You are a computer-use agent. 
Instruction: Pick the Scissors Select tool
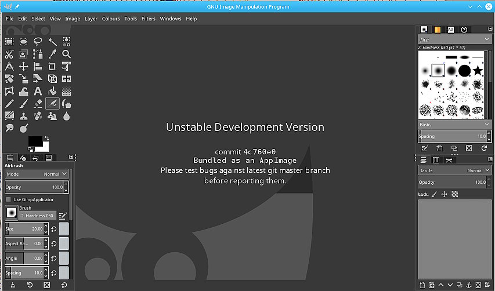(x=9, y=54)
